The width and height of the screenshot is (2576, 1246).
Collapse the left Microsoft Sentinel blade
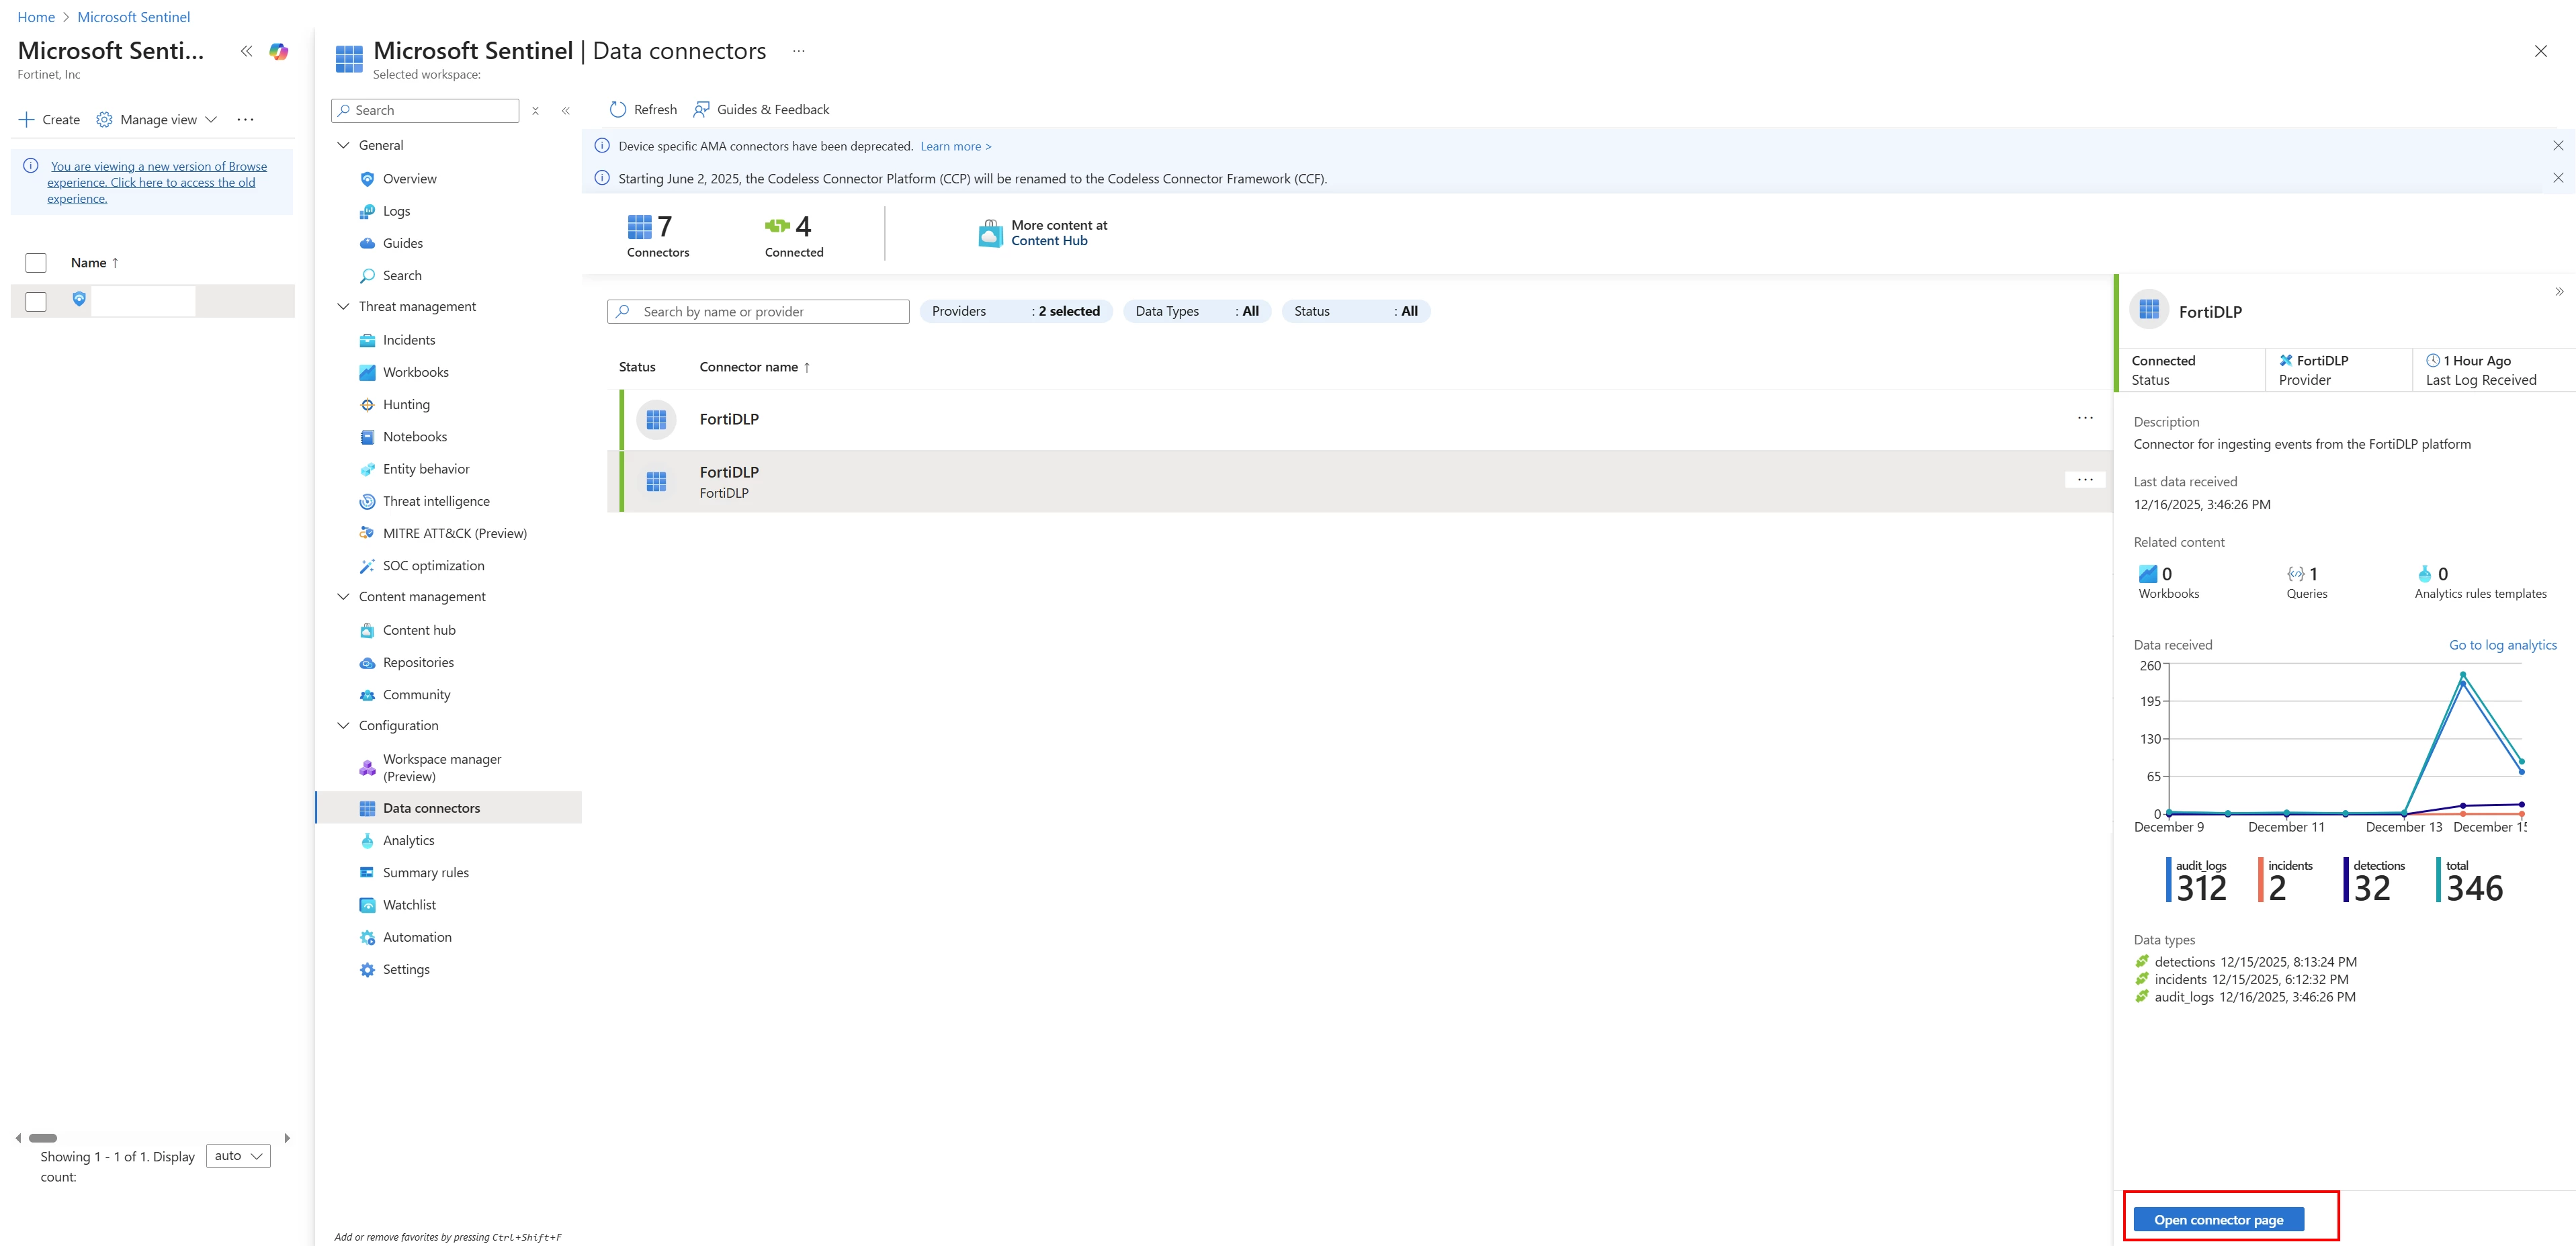click(246, 51)
